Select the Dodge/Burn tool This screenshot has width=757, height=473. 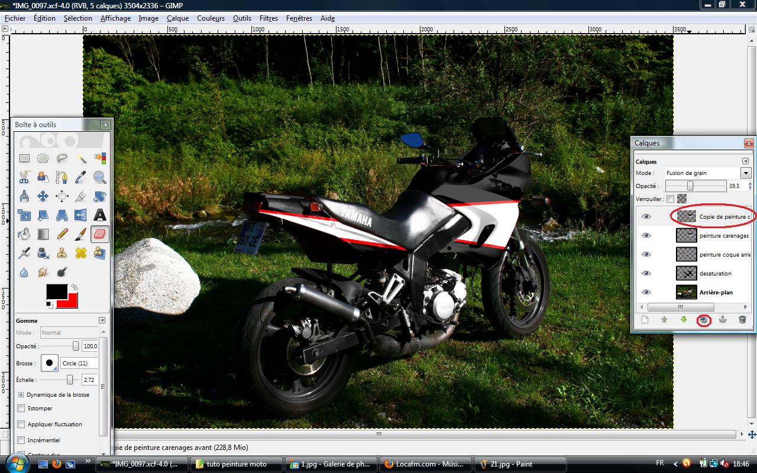[x=62, y=272]
